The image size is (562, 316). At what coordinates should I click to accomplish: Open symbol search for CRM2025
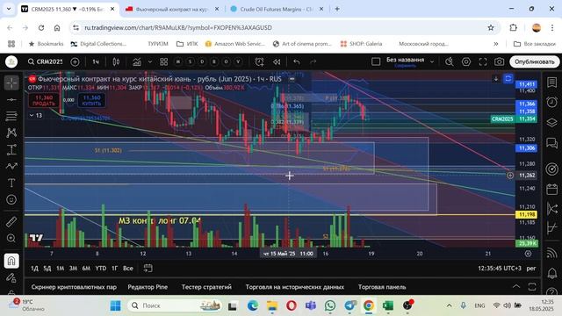coord(46,61)
